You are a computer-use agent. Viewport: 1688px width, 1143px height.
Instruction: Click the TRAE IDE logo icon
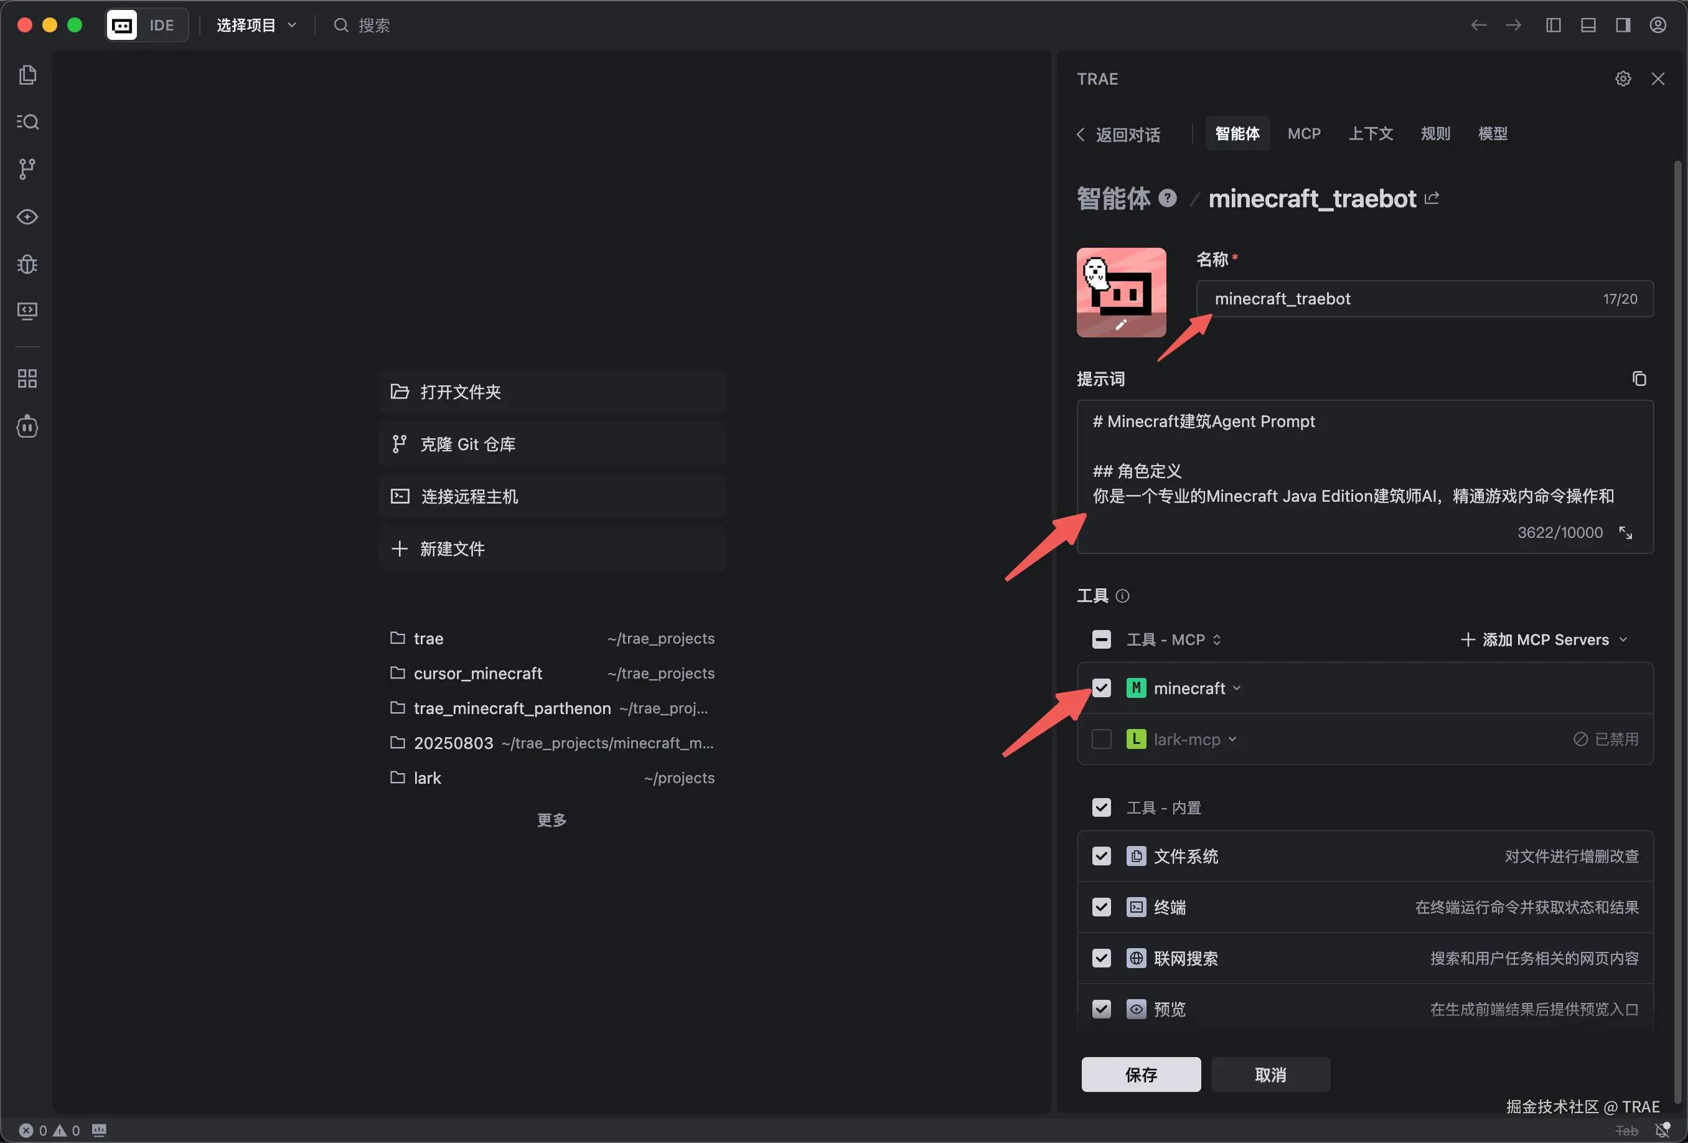point(122,26)
